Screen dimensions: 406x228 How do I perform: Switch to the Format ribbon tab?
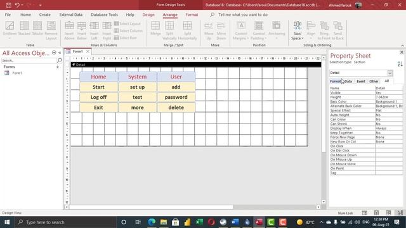[192, 15]
